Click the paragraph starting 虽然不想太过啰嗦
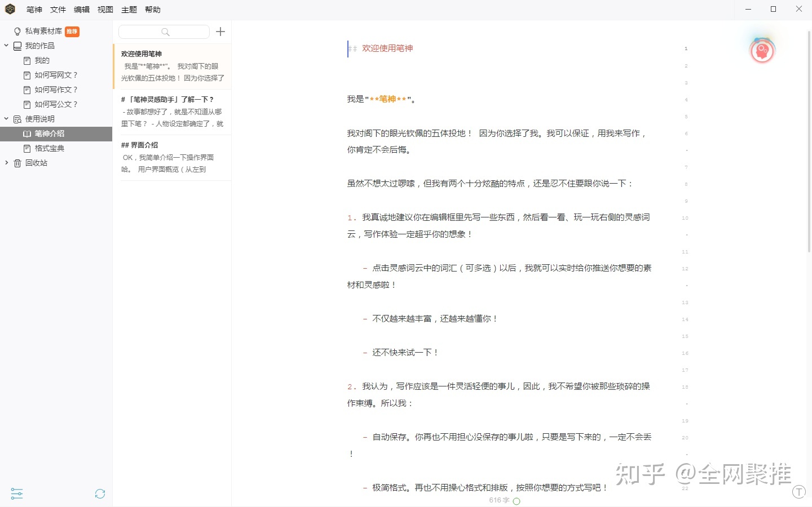The height and width of the screenshot is (507, 812). (490, 184)
